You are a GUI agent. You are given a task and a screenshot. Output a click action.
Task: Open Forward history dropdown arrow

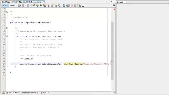point(30,6)
